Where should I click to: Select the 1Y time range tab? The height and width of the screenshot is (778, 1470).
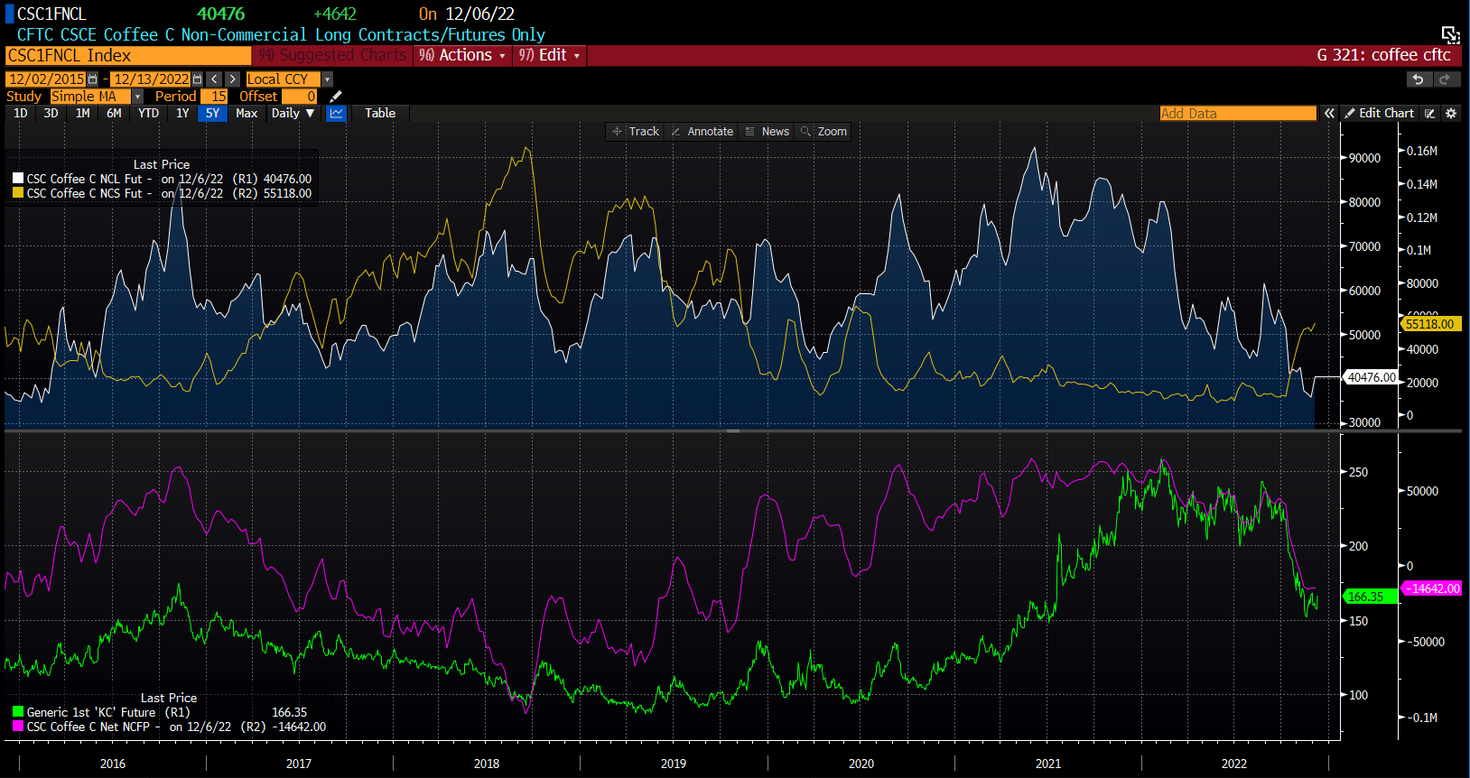point(182,114)
